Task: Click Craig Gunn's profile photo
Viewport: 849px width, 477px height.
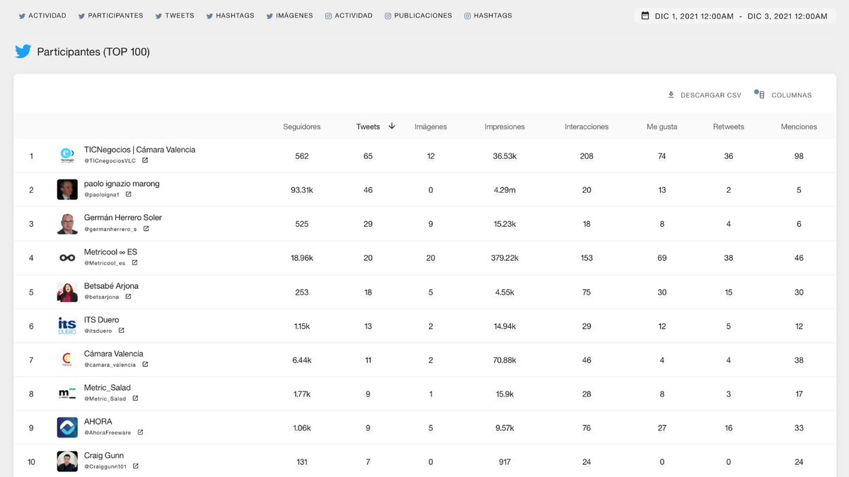Action: tap(67, 461)
